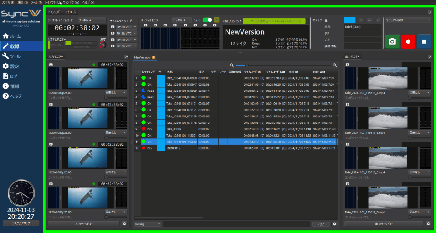Click the green camera snapshot button
The height and width of the screenshot is (233, 436).
(x=392, y=41)
